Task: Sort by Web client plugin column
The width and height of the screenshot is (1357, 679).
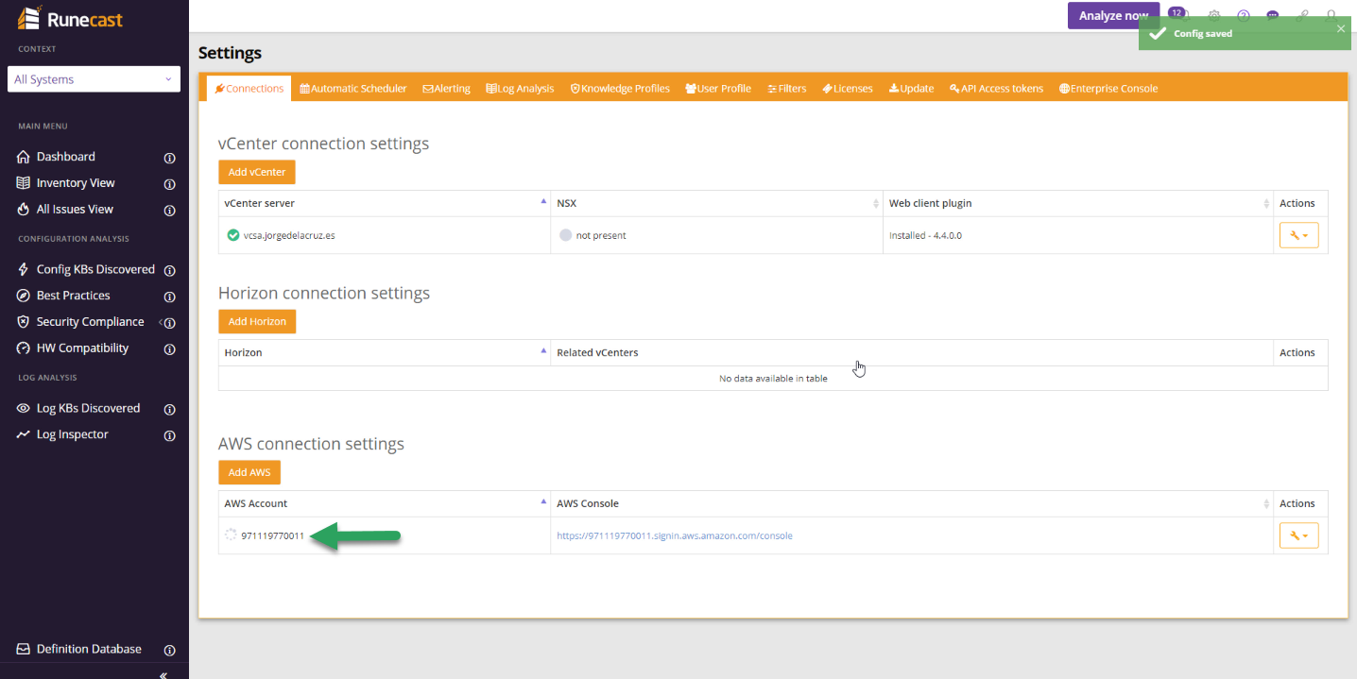Action: (x=1078, y=203)
